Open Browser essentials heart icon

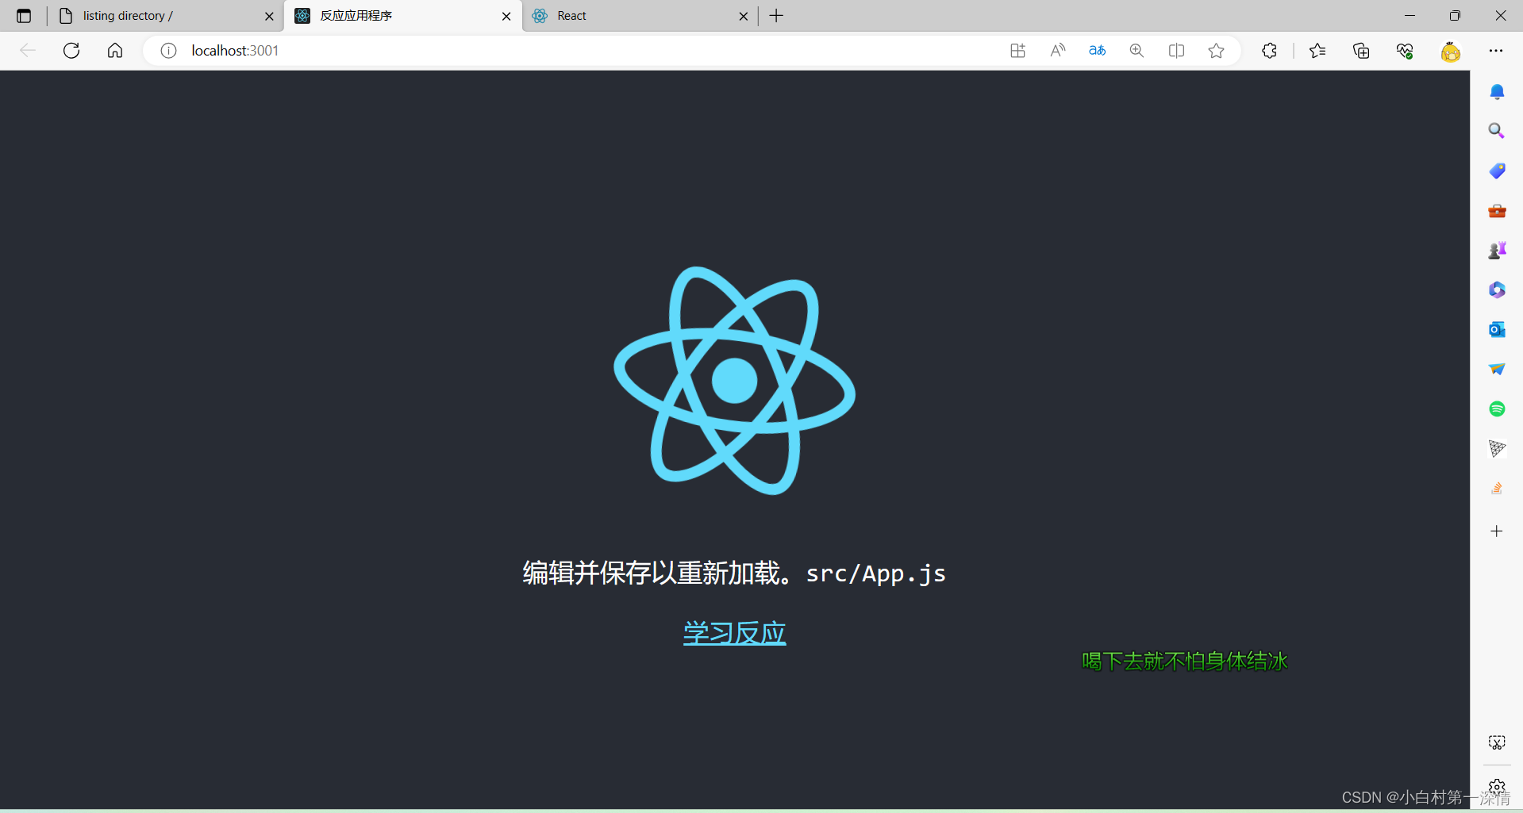(x=1405, y=51)
